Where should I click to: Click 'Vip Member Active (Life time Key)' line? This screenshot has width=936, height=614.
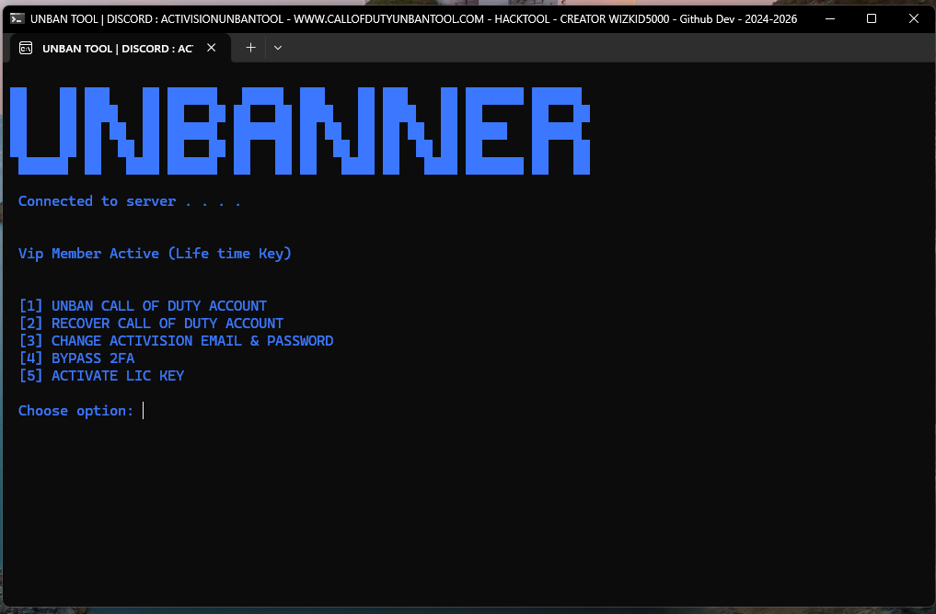(155, 254)
